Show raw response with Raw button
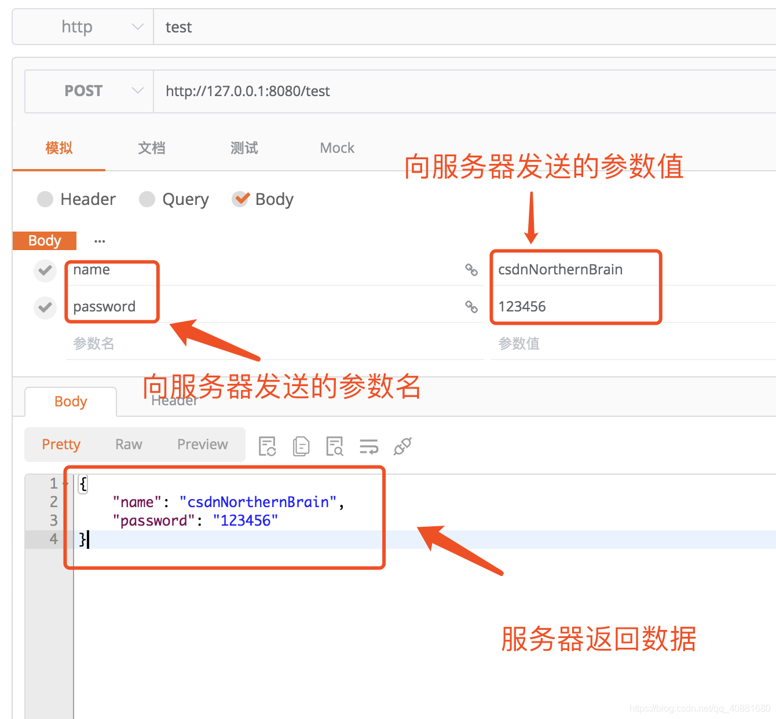The height and width of the screenshot is (719, 776). tap(128, 444)
